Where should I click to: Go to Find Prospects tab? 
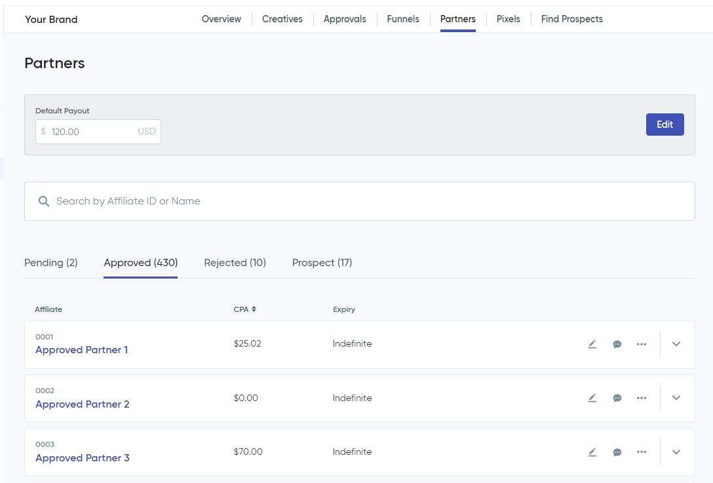571,19
